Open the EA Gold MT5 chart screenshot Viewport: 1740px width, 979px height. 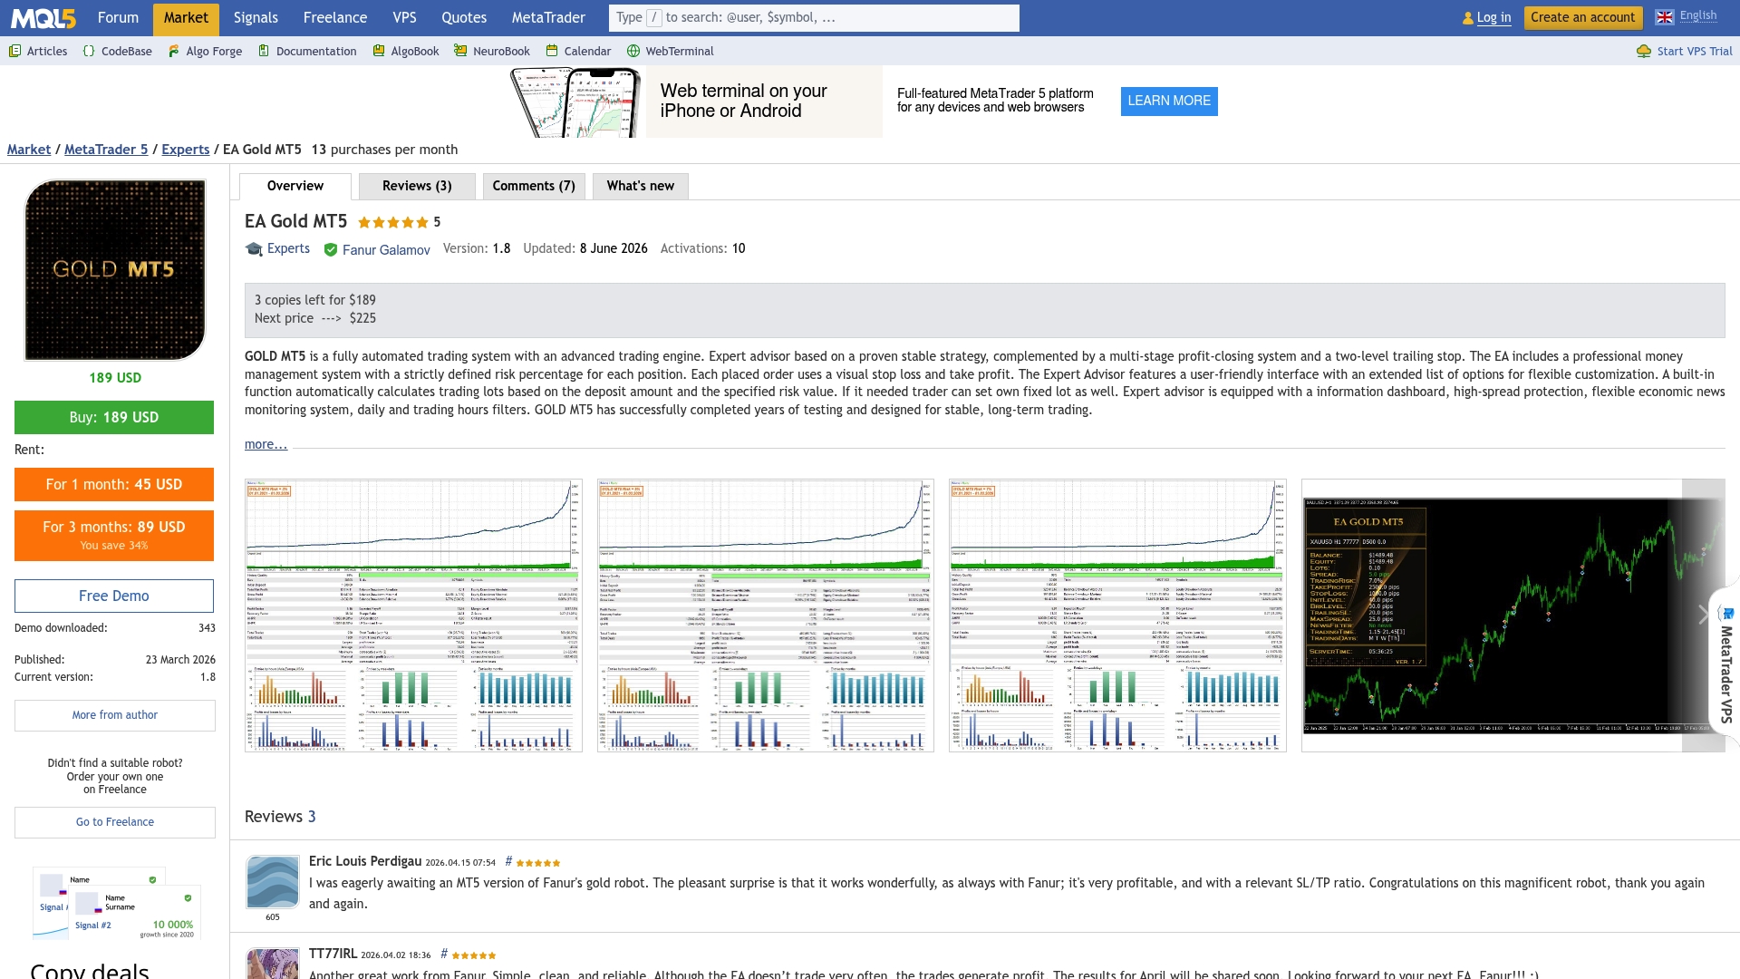(1513, 616)
